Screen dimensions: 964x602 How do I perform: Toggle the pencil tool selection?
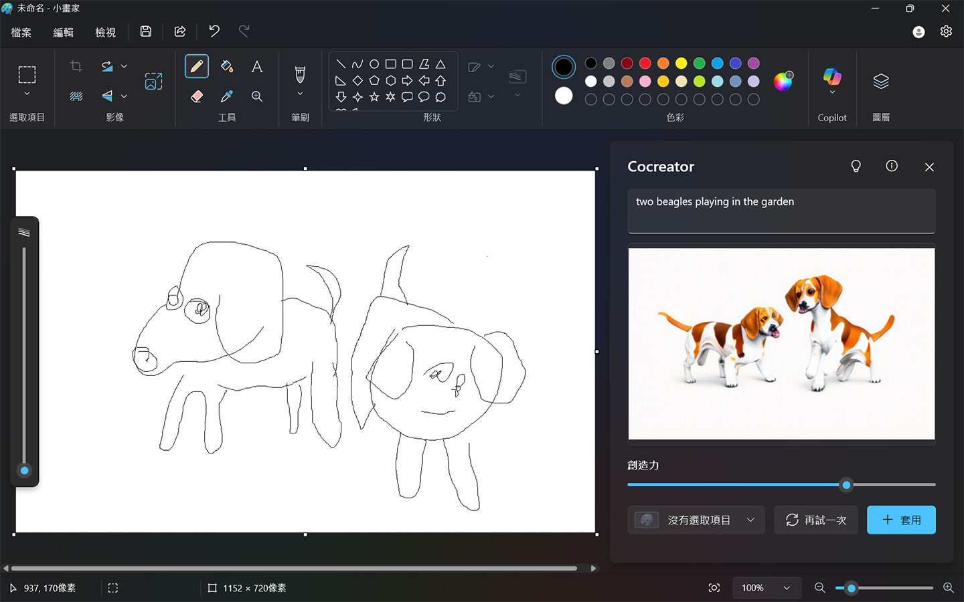197,66
